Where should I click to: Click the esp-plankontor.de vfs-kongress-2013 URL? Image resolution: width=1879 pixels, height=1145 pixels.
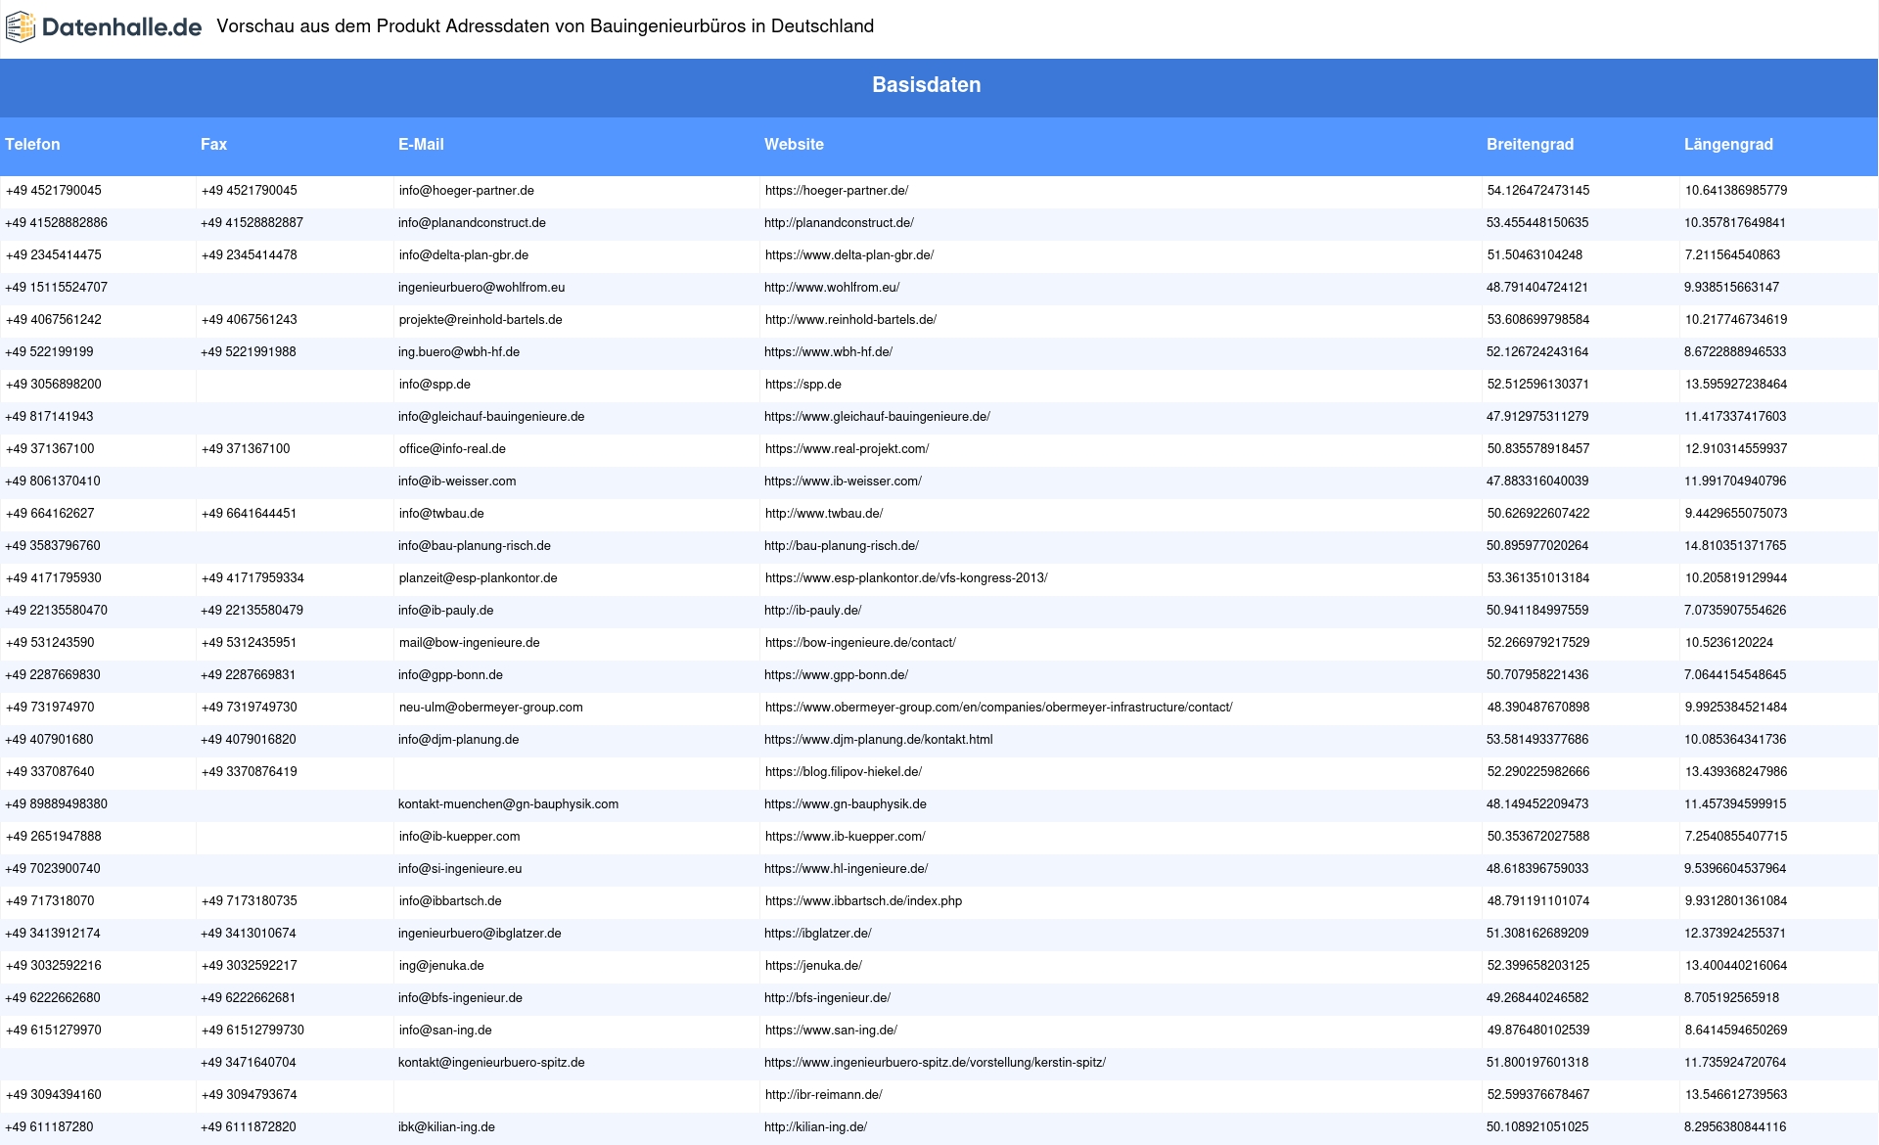(x=906, y=578)
